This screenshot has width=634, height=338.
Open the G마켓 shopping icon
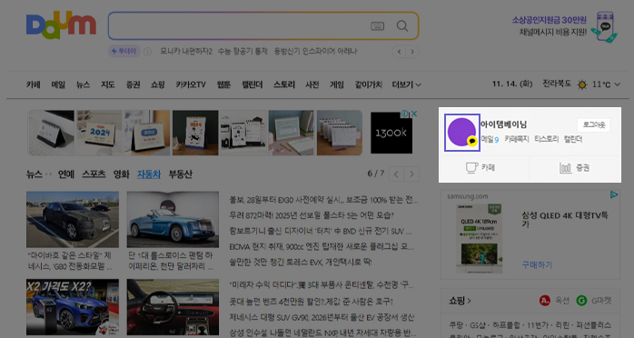click(x=581, y=301)
